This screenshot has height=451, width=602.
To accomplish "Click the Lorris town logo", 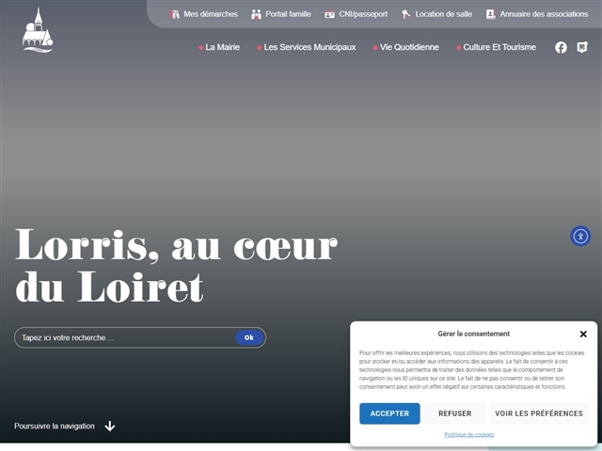I will coord(38,30).
